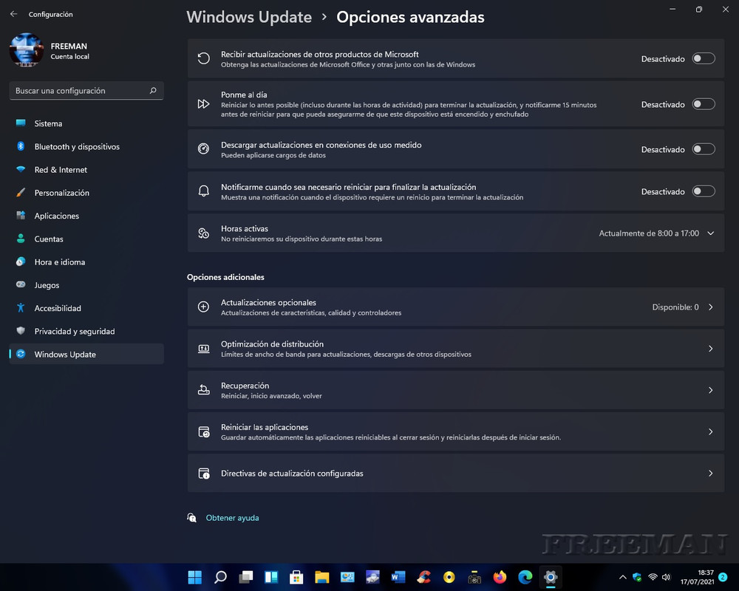Screen dimensions: 739x591
Task: Click the clock showing 18:37
Action: pyautogui.click(x=706, y=573)
